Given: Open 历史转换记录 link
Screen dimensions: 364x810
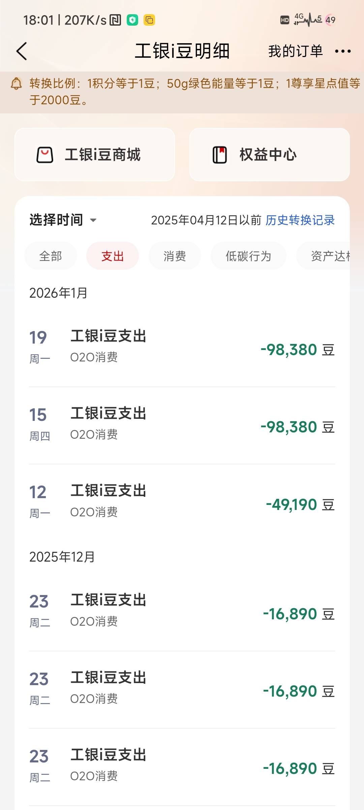Looking at the screenshot, I should 300,220.
